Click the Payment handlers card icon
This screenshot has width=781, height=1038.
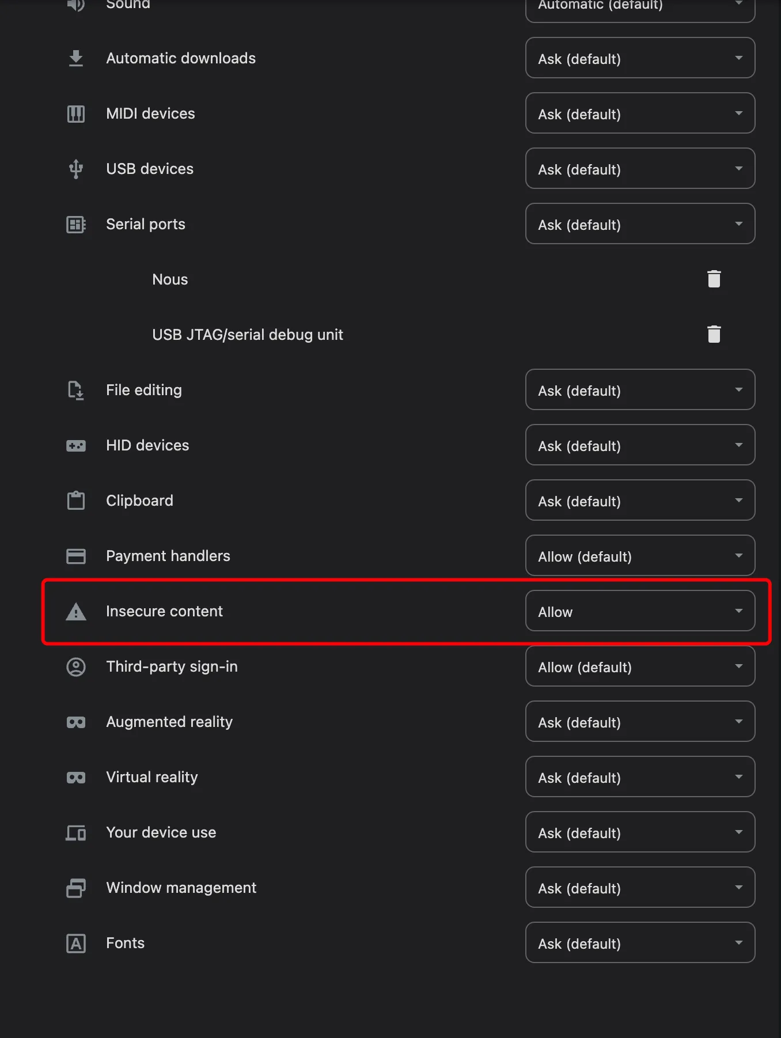point(76,556)
